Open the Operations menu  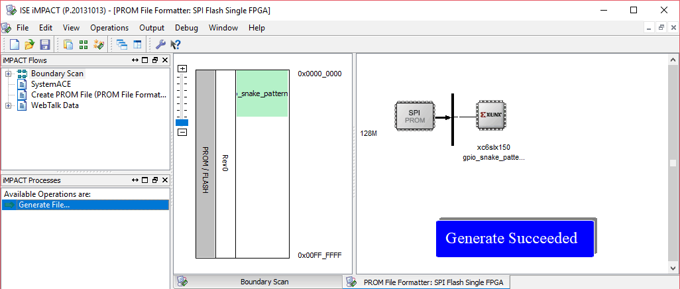[109, 28]
